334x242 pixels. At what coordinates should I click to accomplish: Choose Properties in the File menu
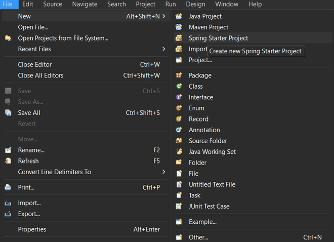tap(32, 229)
